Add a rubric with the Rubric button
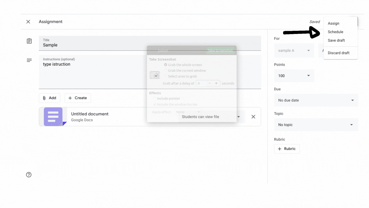This screenshot has width=369, height=208. [x=287, y=149]
